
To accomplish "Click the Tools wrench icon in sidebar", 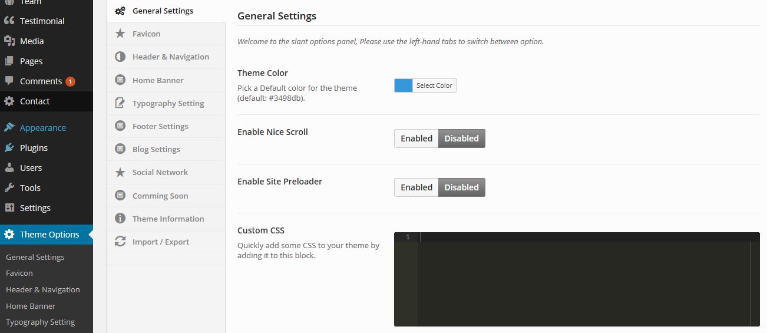I will (9, 188).
